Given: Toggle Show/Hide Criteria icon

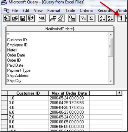Looking at the screenshot, I should (61, 18).
